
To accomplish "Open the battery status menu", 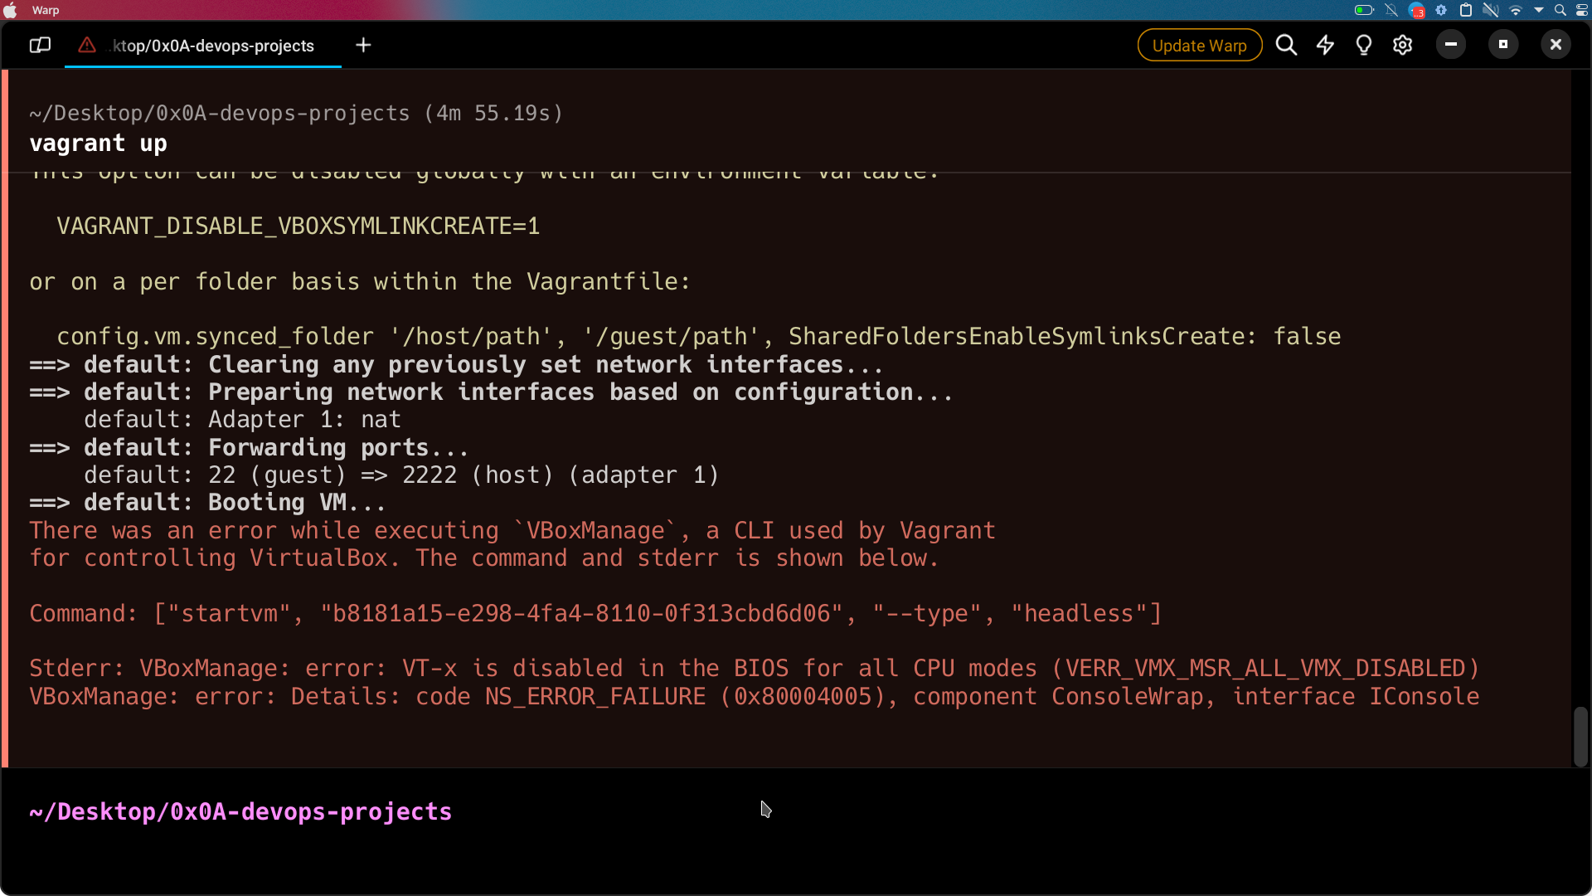I will pyautogui.click(x=1364, y=11).
